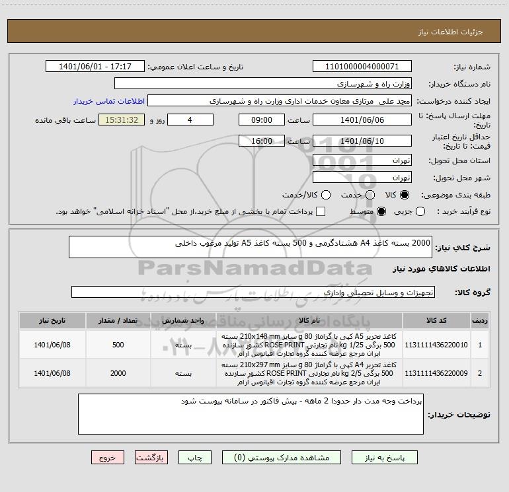
Task: Click the quantity cell showing 2000
Action: (x=118, y=373)
